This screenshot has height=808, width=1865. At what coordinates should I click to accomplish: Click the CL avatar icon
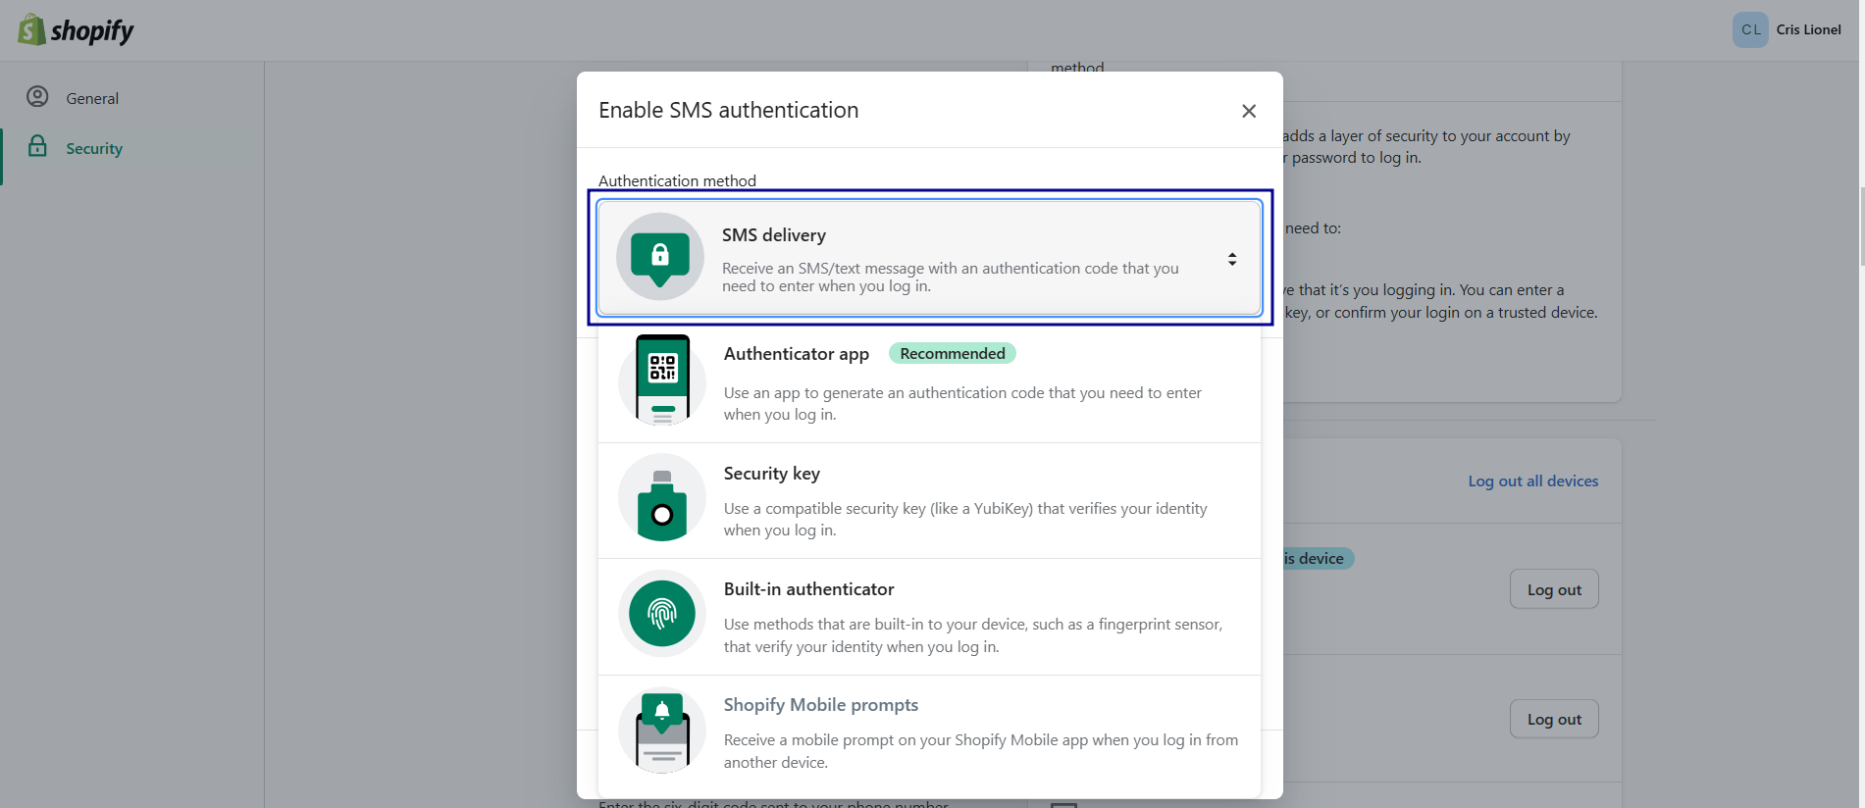click(x=1750, y=29)
